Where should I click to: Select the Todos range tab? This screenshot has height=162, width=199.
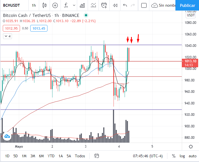click(80, 156)
